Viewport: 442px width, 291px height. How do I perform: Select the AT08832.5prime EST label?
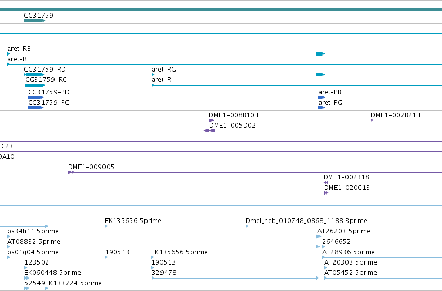tap(34, 242)
